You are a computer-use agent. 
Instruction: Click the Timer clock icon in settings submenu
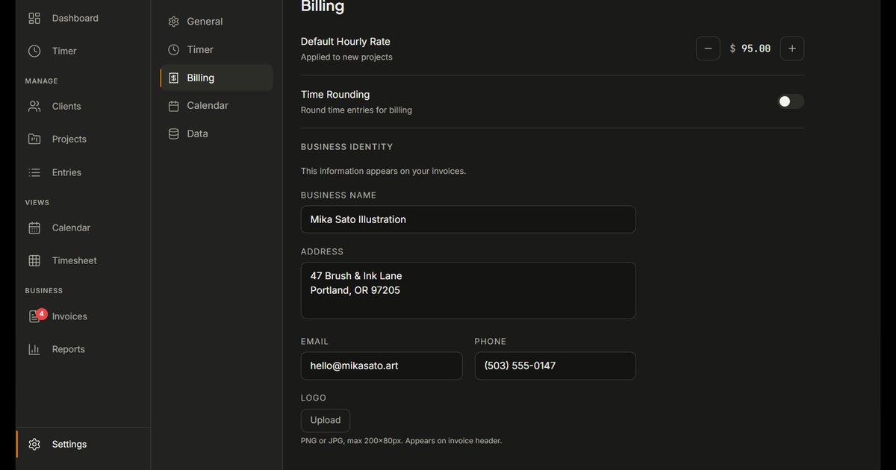coord(173,49)
